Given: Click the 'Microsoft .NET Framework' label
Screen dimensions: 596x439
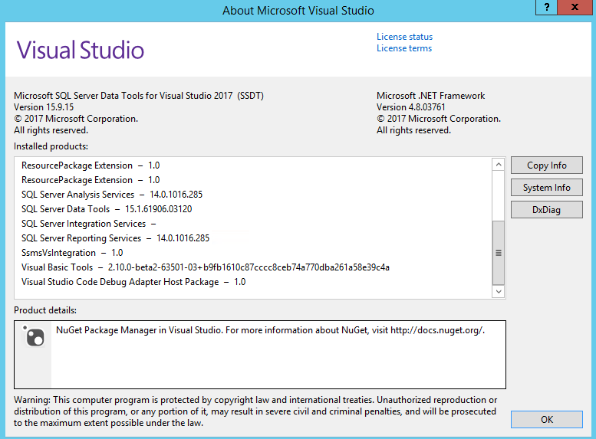Looking at the screenshot, I should [x=430, y=96].
